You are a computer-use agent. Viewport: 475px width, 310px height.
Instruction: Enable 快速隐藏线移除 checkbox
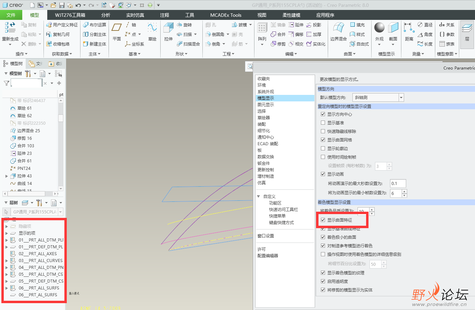click(323, 131)
